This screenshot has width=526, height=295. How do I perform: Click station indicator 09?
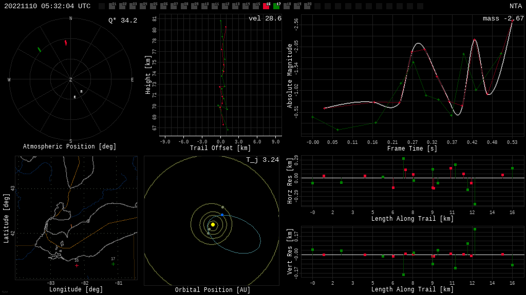tap(194, 6)
